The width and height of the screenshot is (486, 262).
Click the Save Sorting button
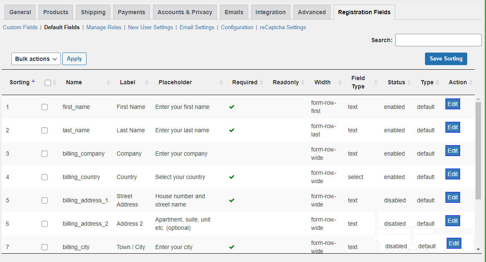446,59
